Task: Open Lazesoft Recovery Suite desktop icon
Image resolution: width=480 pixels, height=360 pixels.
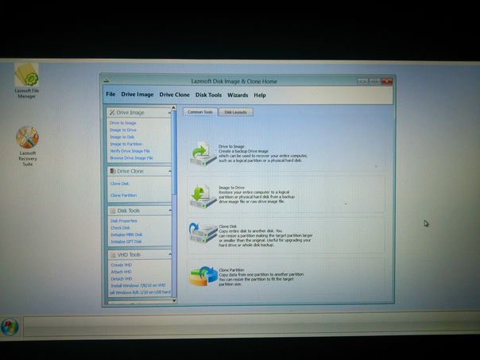Action: pos(27,146)
